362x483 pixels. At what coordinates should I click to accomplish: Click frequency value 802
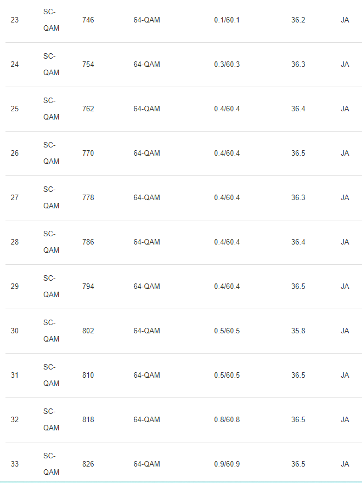pos(88,331)
